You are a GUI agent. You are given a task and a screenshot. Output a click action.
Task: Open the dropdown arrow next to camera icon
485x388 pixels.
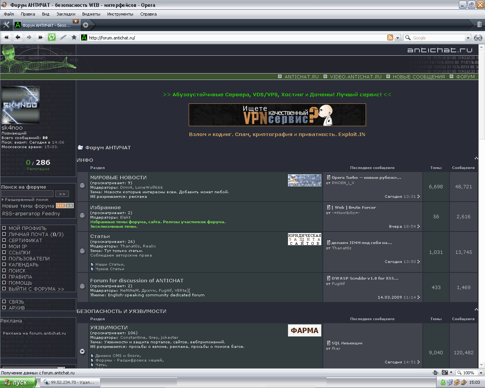click(x=451, y=373)
